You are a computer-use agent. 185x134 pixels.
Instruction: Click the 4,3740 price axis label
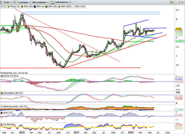pyautogui.click(x=179, y=32)
